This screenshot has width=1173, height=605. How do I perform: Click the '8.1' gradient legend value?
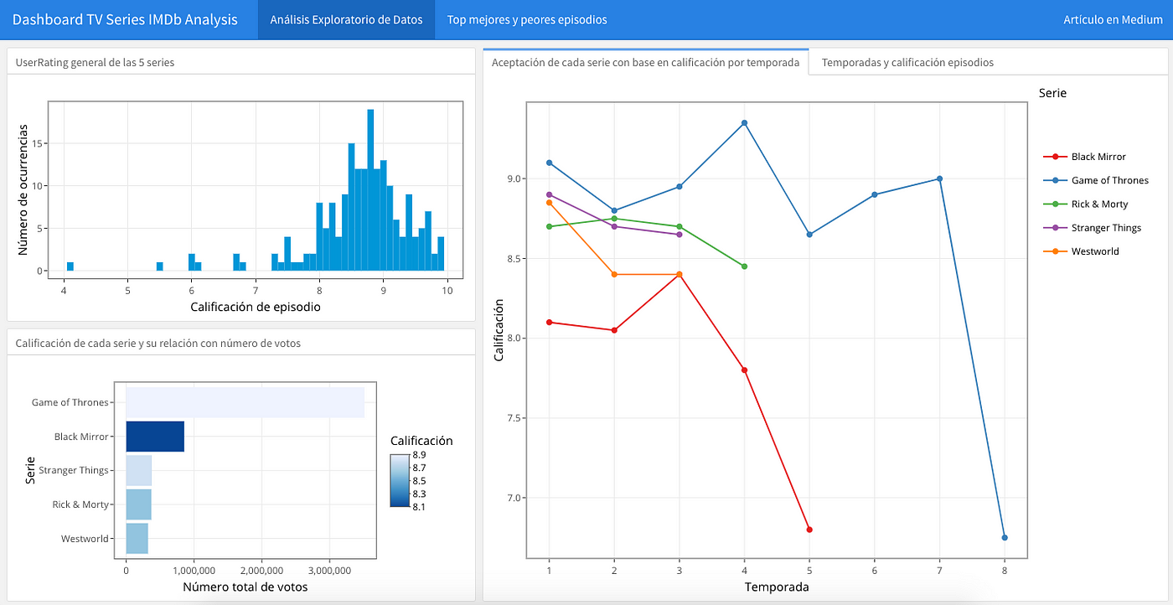419,506
